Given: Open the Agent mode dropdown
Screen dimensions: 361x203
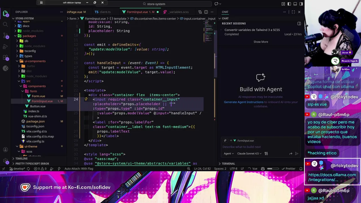Looking at the screenshot, I should 229,153.
